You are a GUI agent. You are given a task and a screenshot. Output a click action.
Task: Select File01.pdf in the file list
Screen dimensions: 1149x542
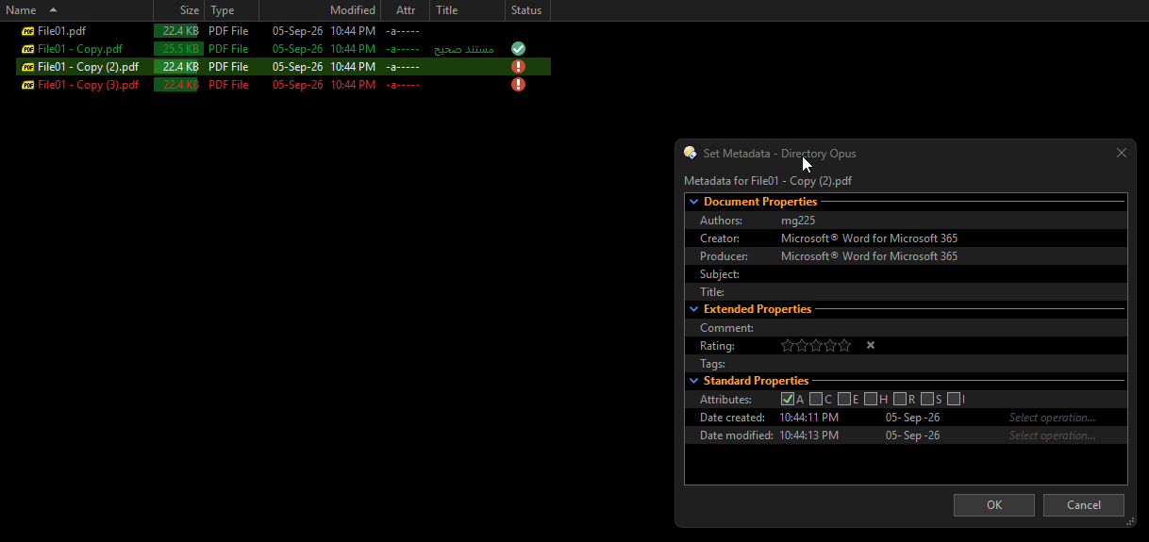(61, 31)
